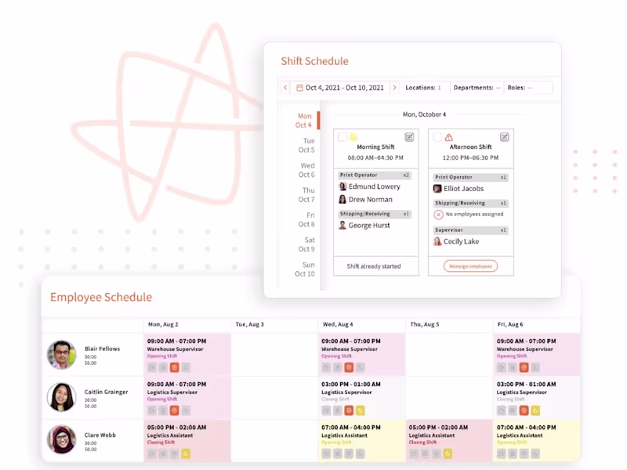The height and width of the screenshot is (470, 627).
Task: Click 'Shift already started' text
Action: (374, 266)
